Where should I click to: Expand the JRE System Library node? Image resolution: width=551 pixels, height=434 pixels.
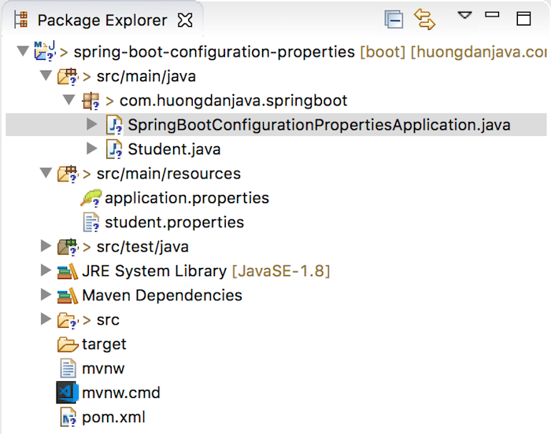pyautogui.click(x=46, y=270)
